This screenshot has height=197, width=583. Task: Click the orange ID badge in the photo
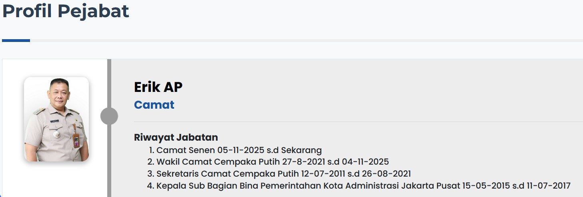76,140
